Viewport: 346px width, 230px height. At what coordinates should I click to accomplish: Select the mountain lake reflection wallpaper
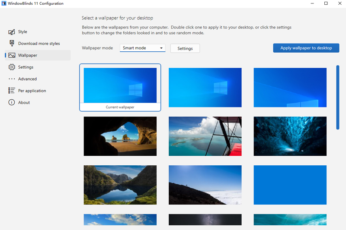tap(120, 185)
